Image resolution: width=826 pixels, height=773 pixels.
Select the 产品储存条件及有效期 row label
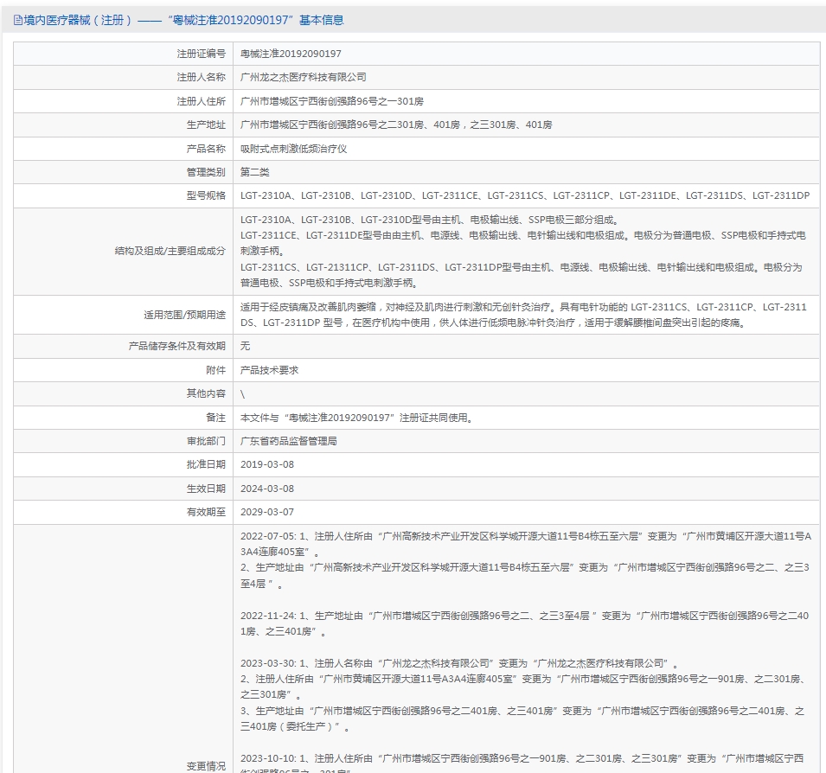pos(177,346)
